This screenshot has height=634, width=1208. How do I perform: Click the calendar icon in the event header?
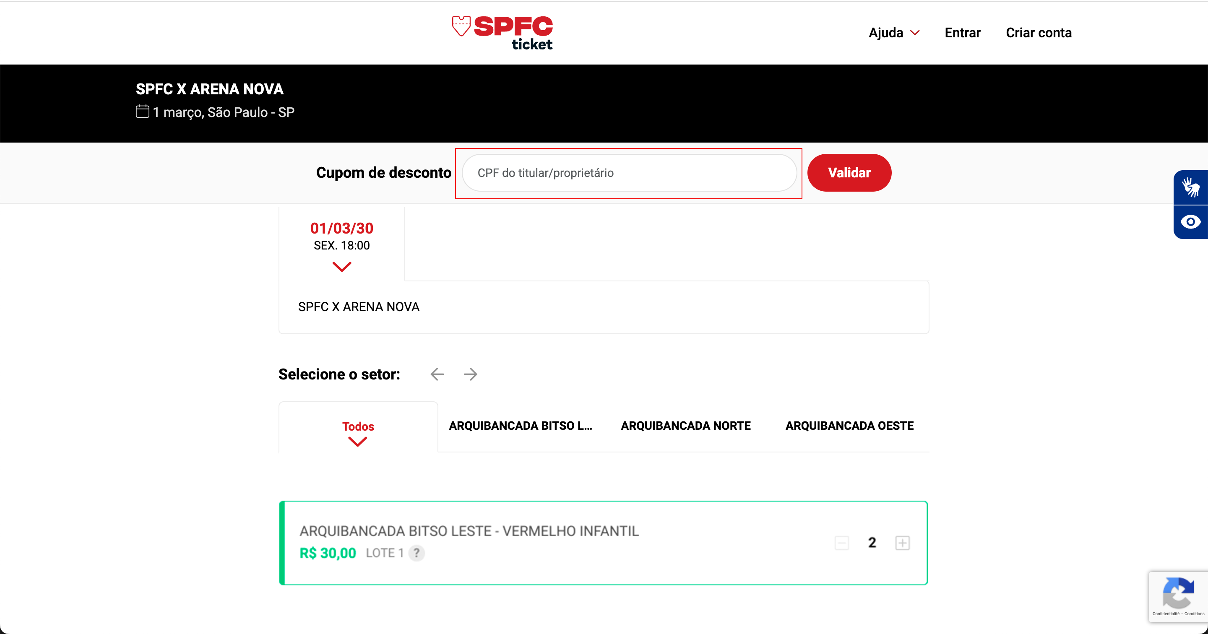(143, 112)
